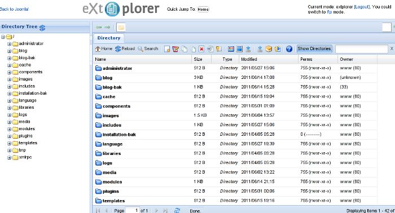Open media directory in the file list
Screen dimensions: 395x213
pos(109,172)
